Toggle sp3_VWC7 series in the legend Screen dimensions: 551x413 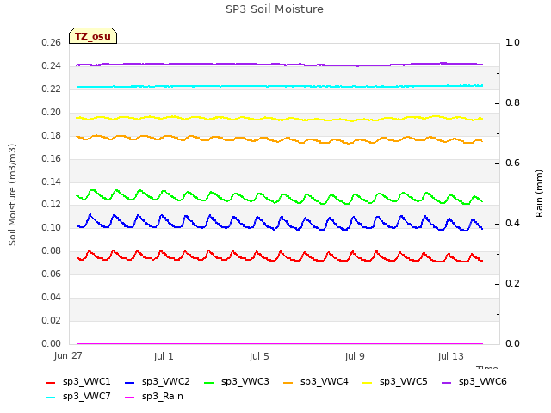point(78,396)
